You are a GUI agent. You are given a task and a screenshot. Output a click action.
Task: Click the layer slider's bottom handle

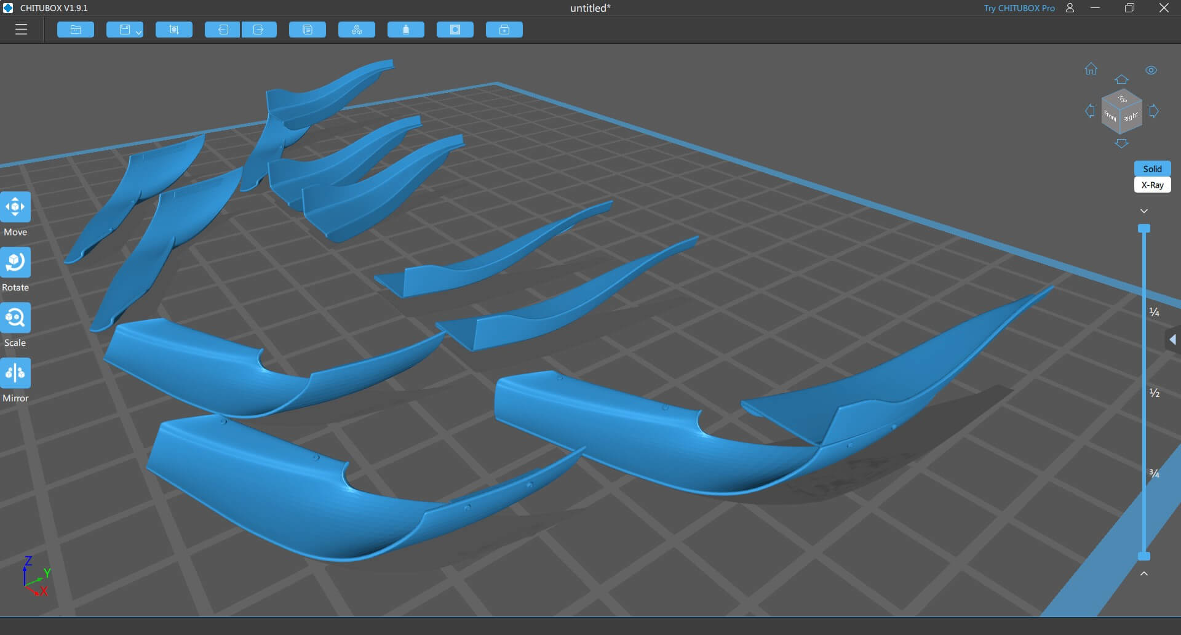coord(1144,556)
